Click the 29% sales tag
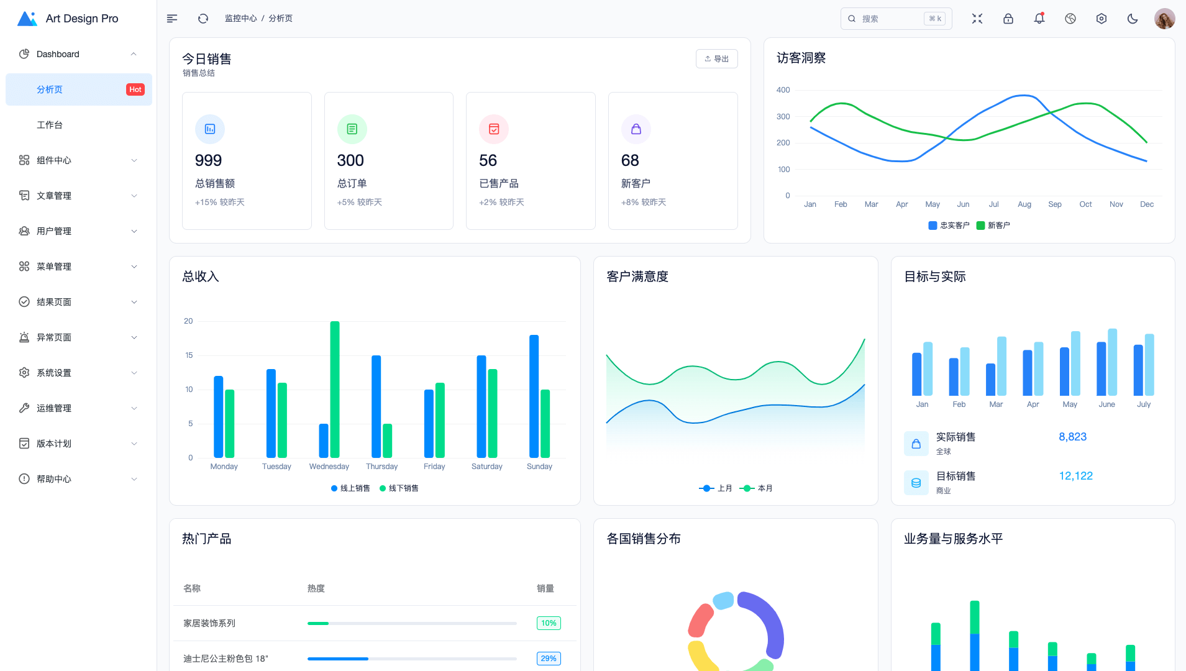Image resolution: width=1186 pixels, height=671 pixels. click(549, 659)
